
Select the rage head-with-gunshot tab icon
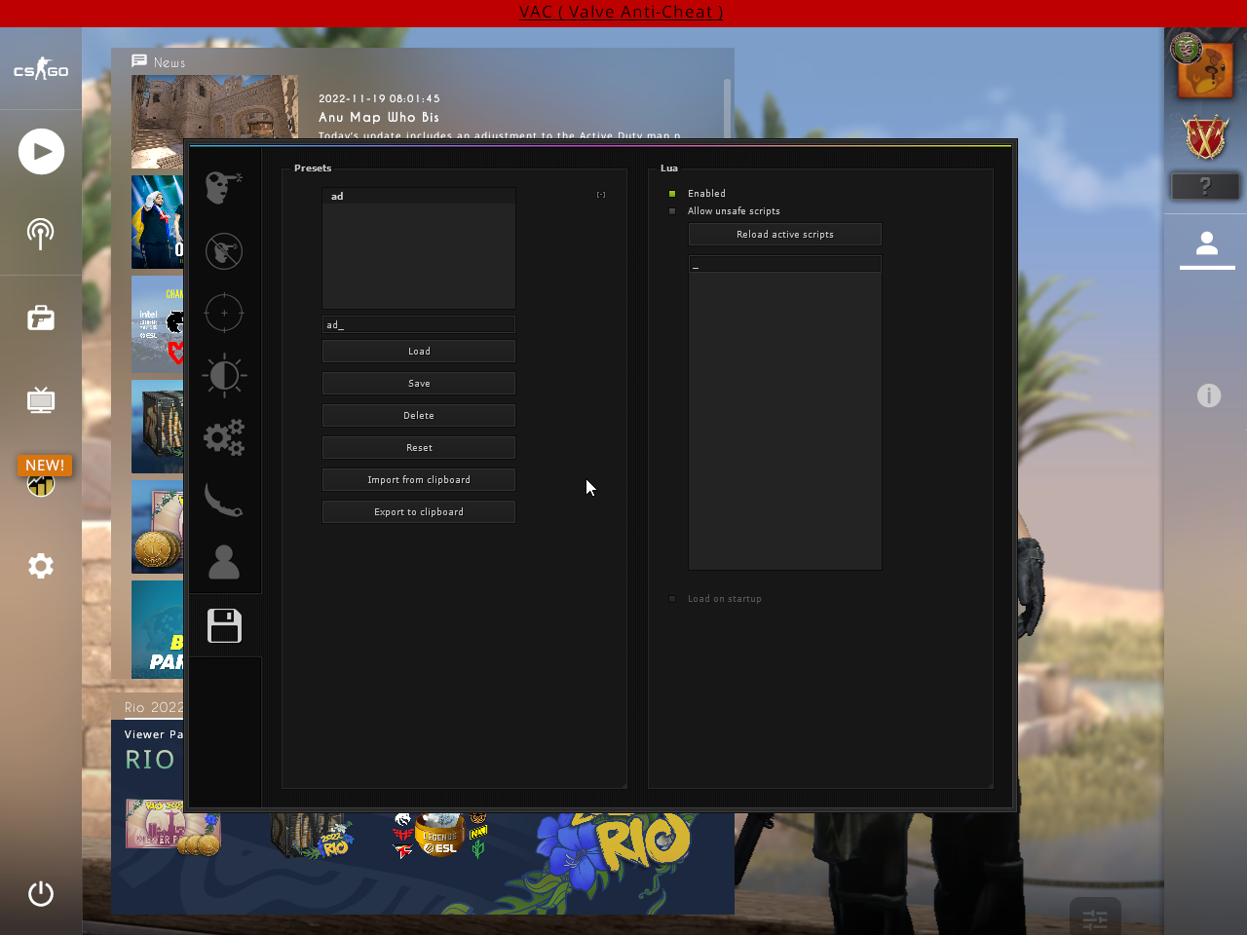pos(224,187)
